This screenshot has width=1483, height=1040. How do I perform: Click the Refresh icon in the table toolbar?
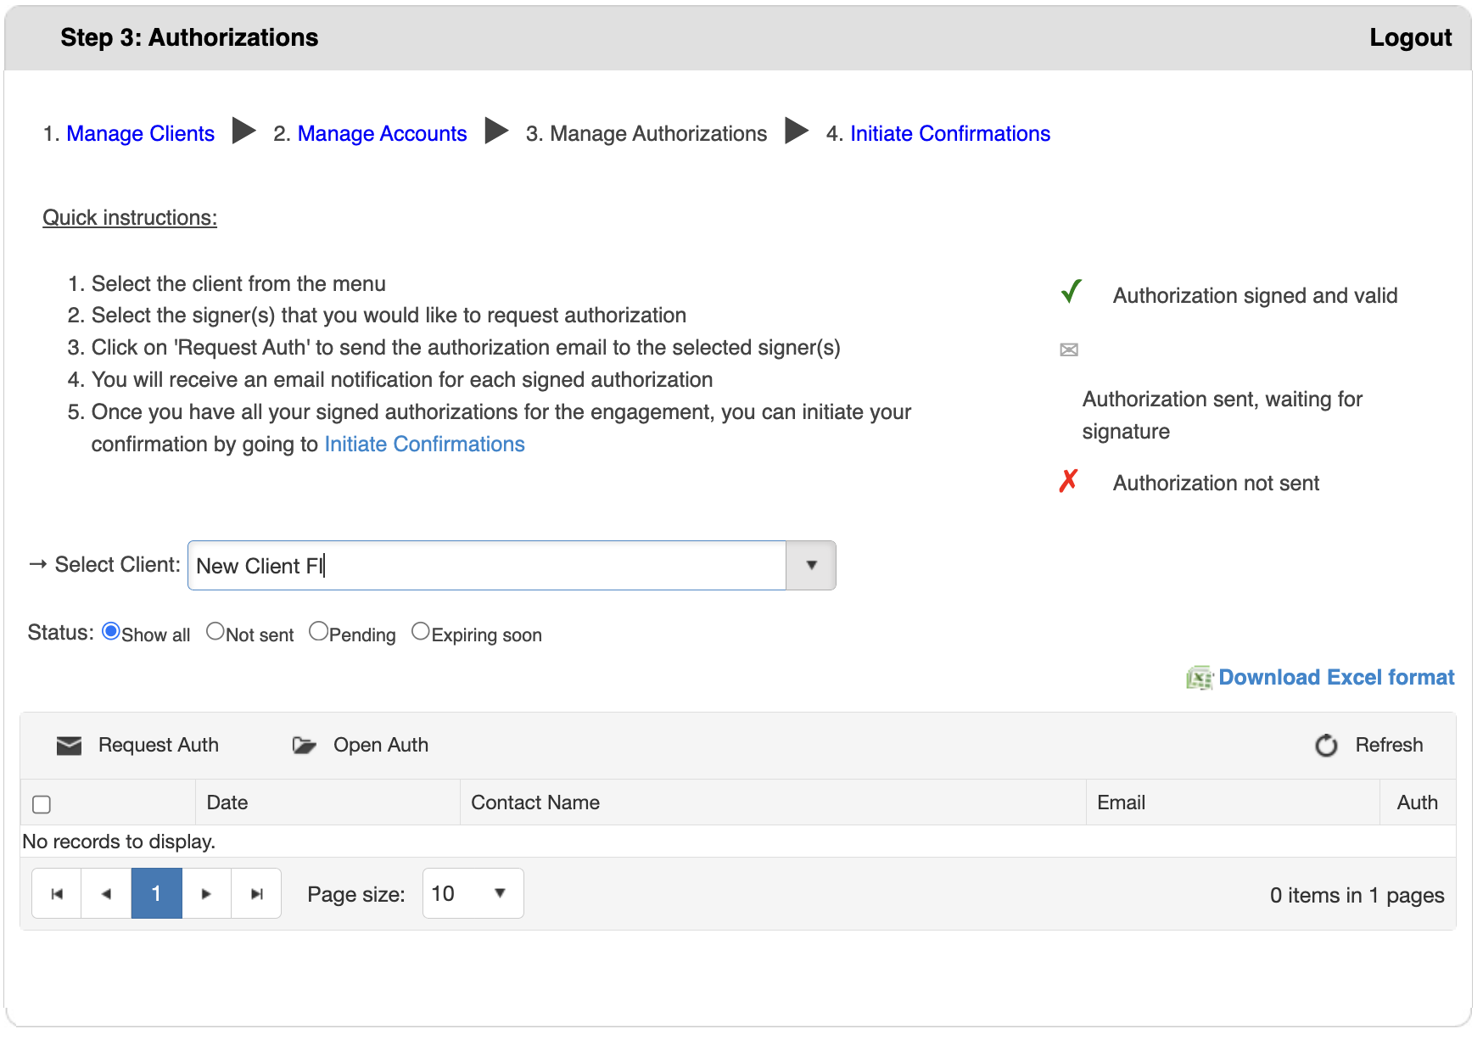click(1325, 745)
